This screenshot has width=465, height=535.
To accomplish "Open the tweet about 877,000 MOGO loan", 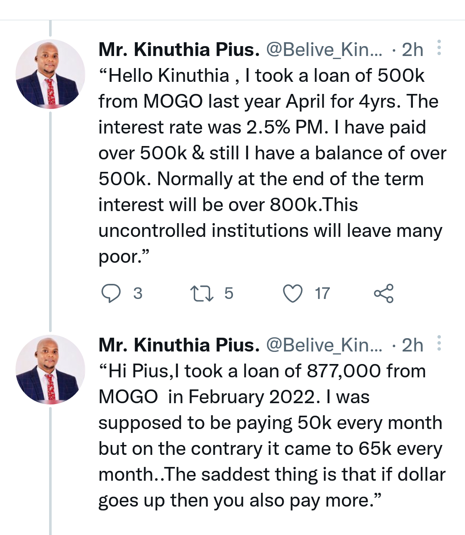I will (x=272, y=435).
